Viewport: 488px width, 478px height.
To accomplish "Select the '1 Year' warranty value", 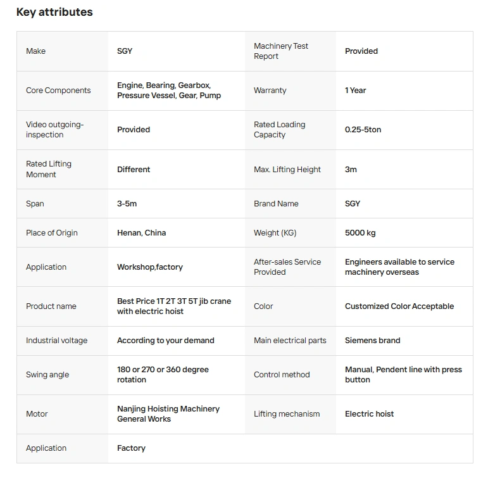I will tap(356, 91).
